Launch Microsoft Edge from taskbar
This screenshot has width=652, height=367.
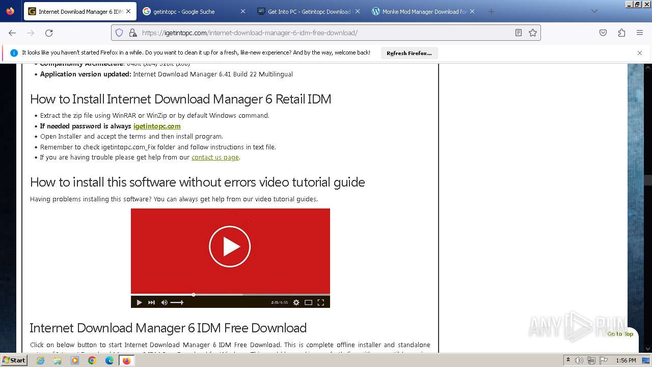click(110, 360)
